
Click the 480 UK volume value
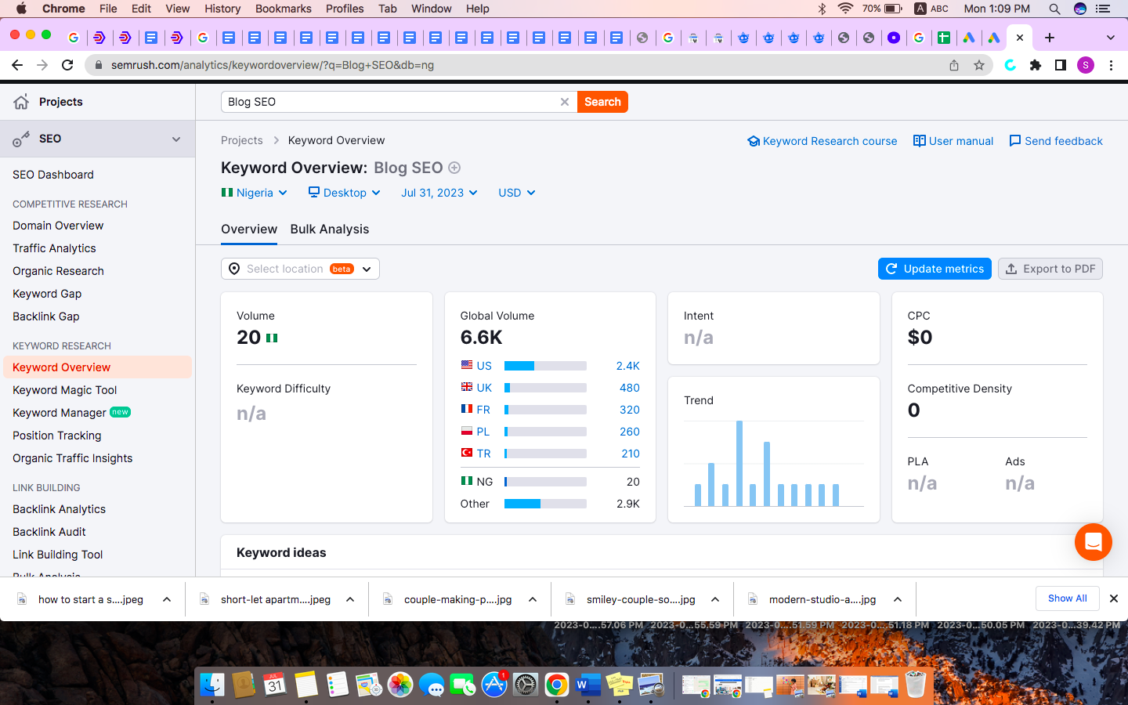(x=629, y=388)
